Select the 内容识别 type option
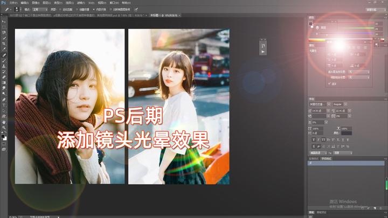The width and height of the screenshot is (388, 218). click(x=100, y=9)
